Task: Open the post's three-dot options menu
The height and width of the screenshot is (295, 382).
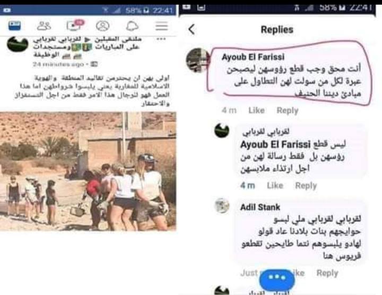Action: point(161,39)
